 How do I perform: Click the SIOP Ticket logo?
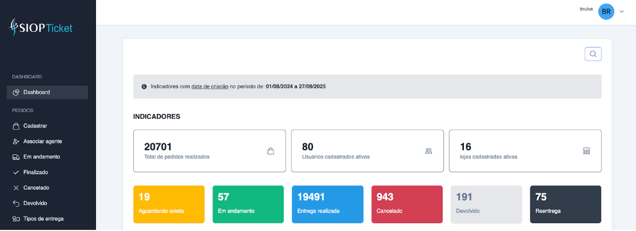point(41,28)
